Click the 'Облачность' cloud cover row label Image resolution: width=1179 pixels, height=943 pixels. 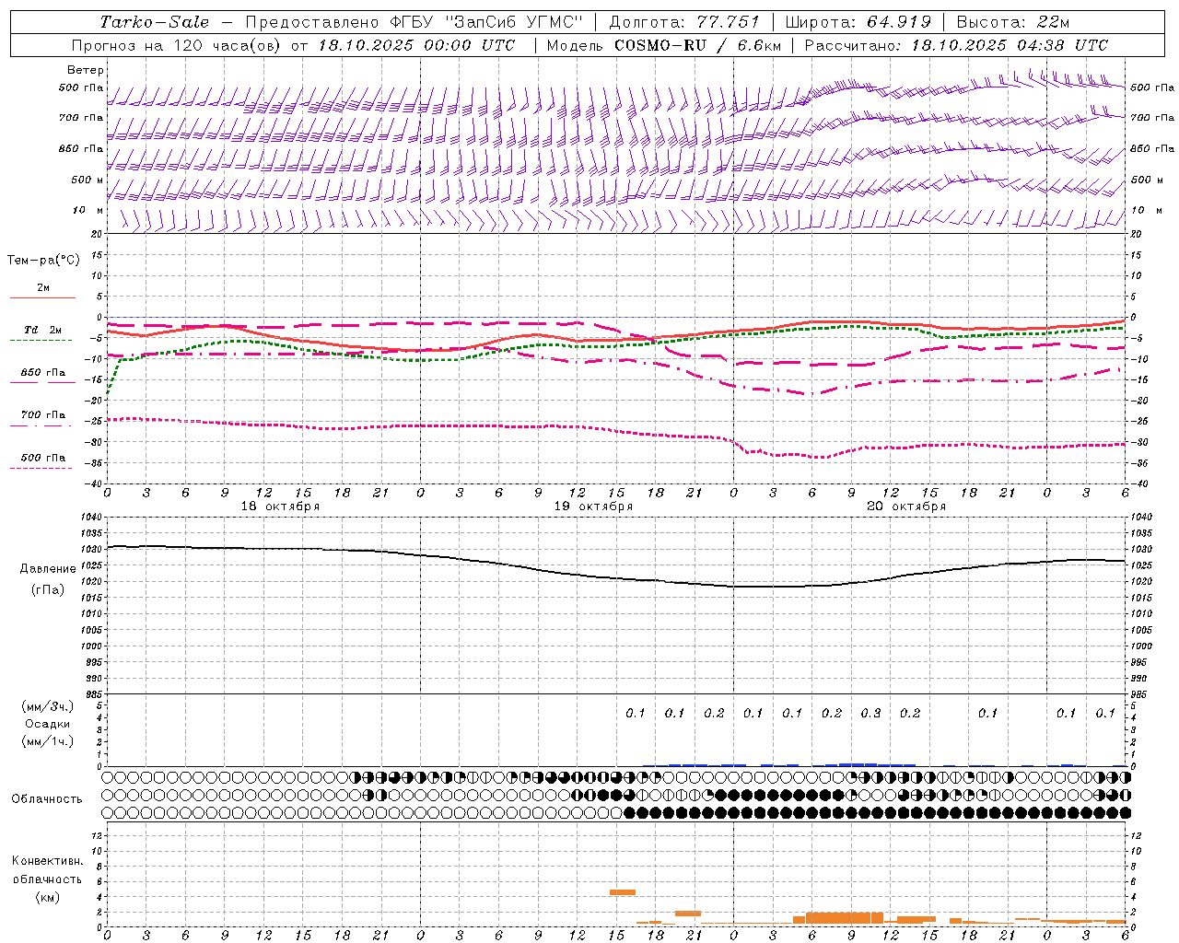point(47,799)
